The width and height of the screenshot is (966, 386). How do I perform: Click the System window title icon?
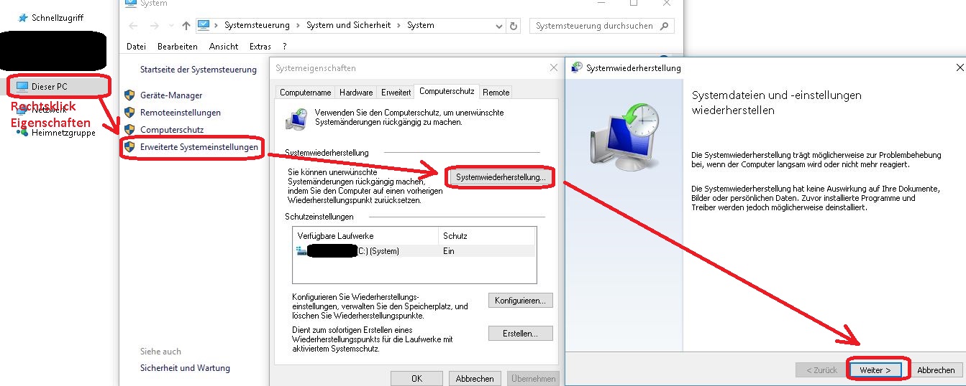pyautogui.click(x=130, y=3)
